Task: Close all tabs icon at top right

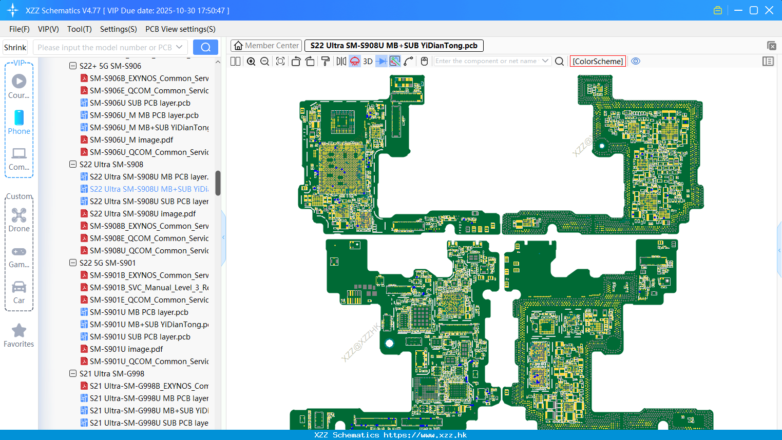Action: 771,46
